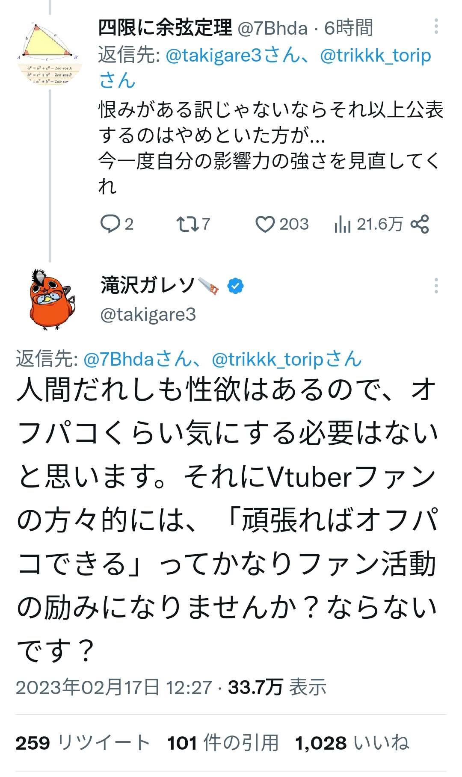Open @7Bhda mention in main tweet

click(x=118, y=359)
